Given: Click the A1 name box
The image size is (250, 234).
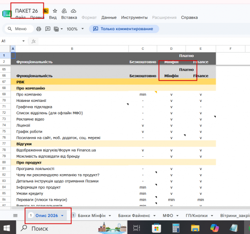Looking at the screenshot, I should coord(11,41).
